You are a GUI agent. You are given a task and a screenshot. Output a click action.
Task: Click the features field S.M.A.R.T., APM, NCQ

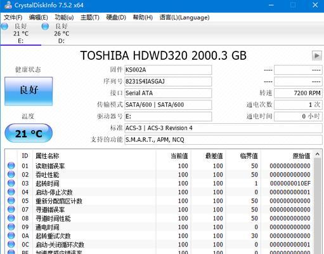pos(223,140)
